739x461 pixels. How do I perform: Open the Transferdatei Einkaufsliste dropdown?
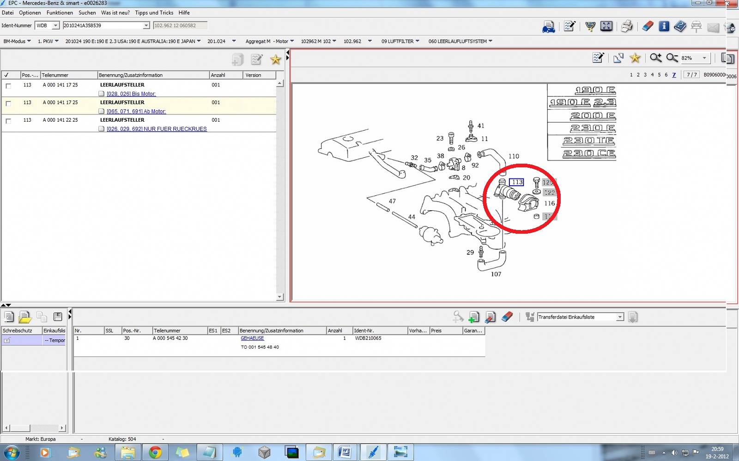click(620, 317)
